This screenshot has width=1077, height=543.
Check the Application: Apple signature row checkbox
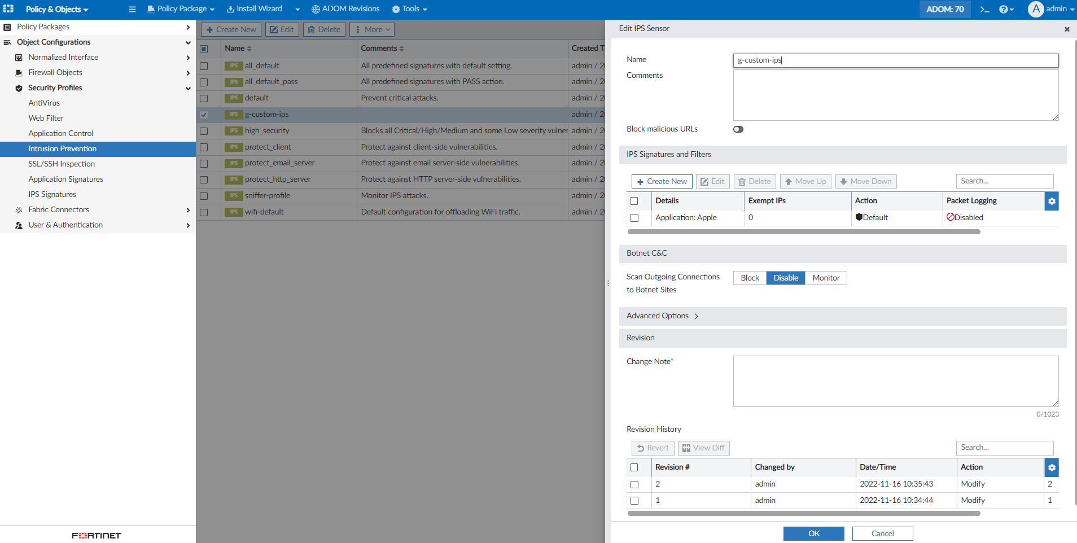634,218
